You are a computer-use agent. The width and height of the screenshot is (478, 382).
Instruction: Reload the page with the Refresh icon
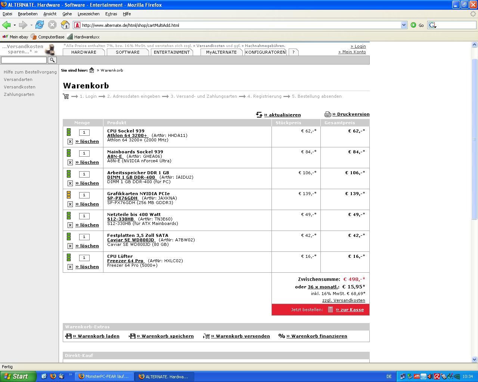click(x=40, y=25)
